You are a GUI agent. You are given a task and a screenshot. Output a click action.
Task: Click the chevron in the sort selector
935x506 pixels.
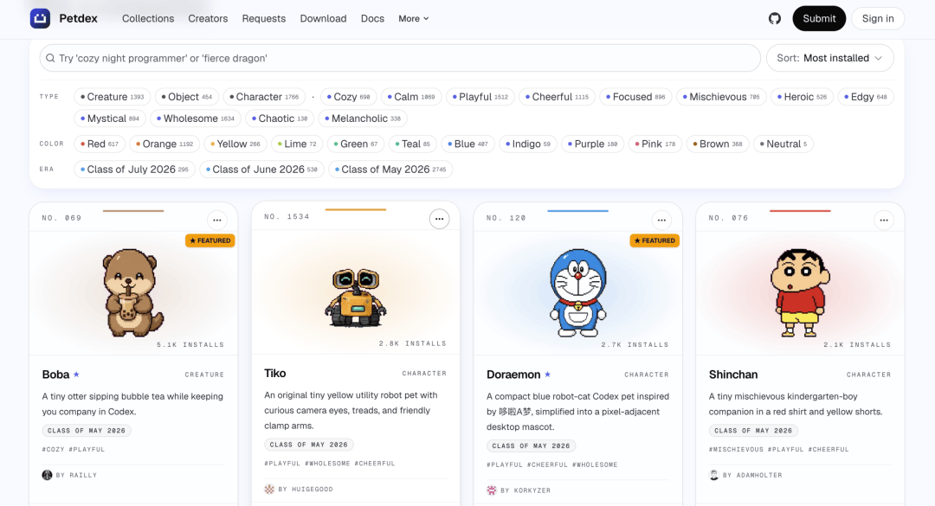coord(879,59)
